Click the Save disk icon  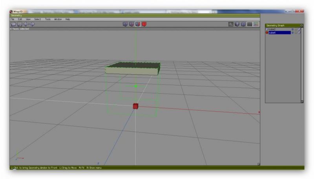[x=20, y=24]
